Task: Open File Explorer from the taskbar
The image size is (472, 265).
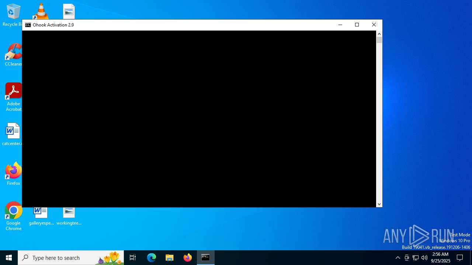Action: pos(170,258)
